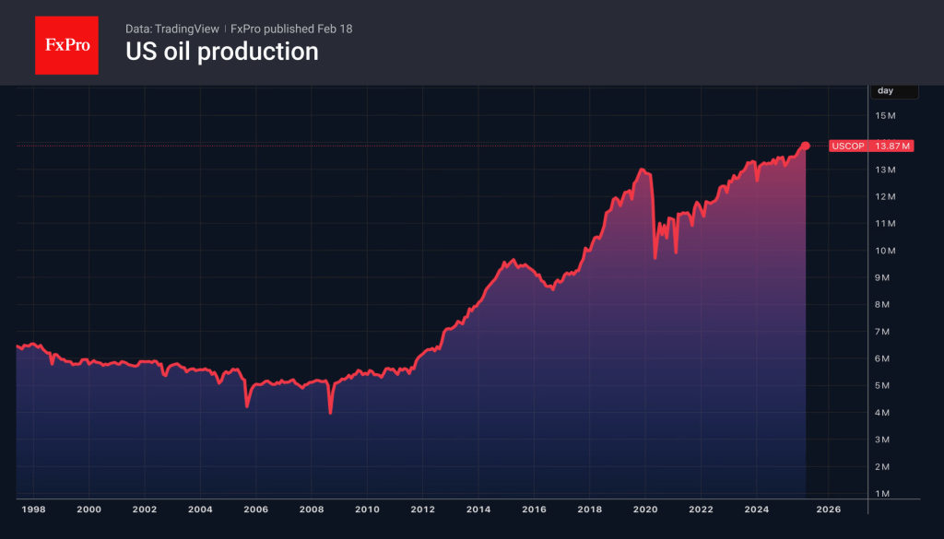944x539 pixels.
Task: Select the USCOP ticker symbol text
Action: point(847,146)
